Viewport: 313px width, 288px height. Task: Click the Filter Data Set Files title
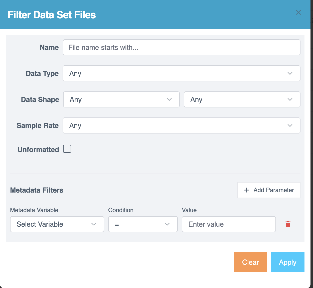(52, 15)
